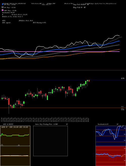Click the long-wick red candle near the 24 Sep date label
Image resolution: width=126 pixels, height=166 pixels.
click(x=9, y=101)
